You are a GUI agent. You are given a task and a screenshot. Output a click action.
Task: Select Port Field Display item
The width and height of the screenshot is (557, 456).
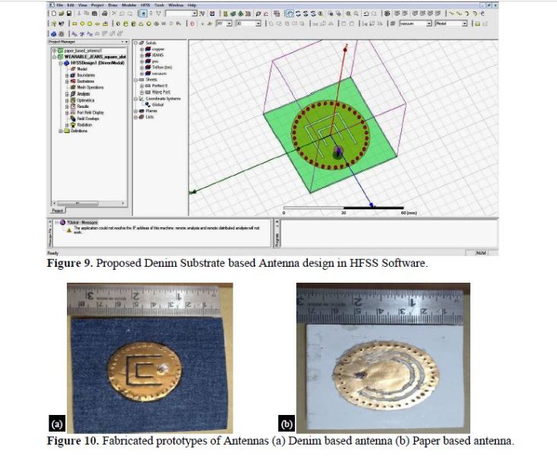tap(90, 112)
